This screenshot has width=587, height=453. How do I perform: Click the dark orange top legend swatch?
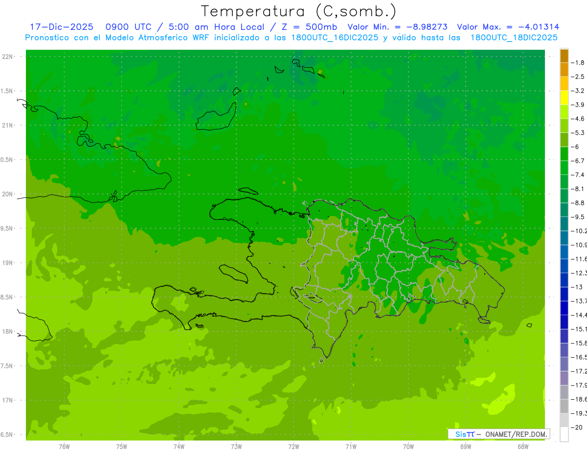click(564, 56)
